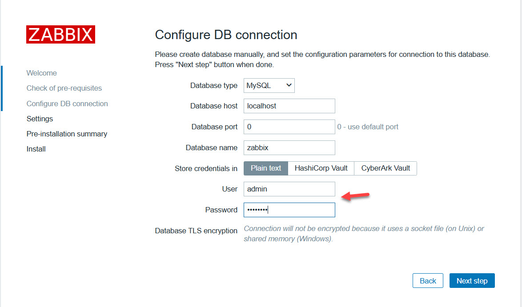Viewport: 522px width, 307px height.
Task: Click the Back button
Action: (428, 281)
